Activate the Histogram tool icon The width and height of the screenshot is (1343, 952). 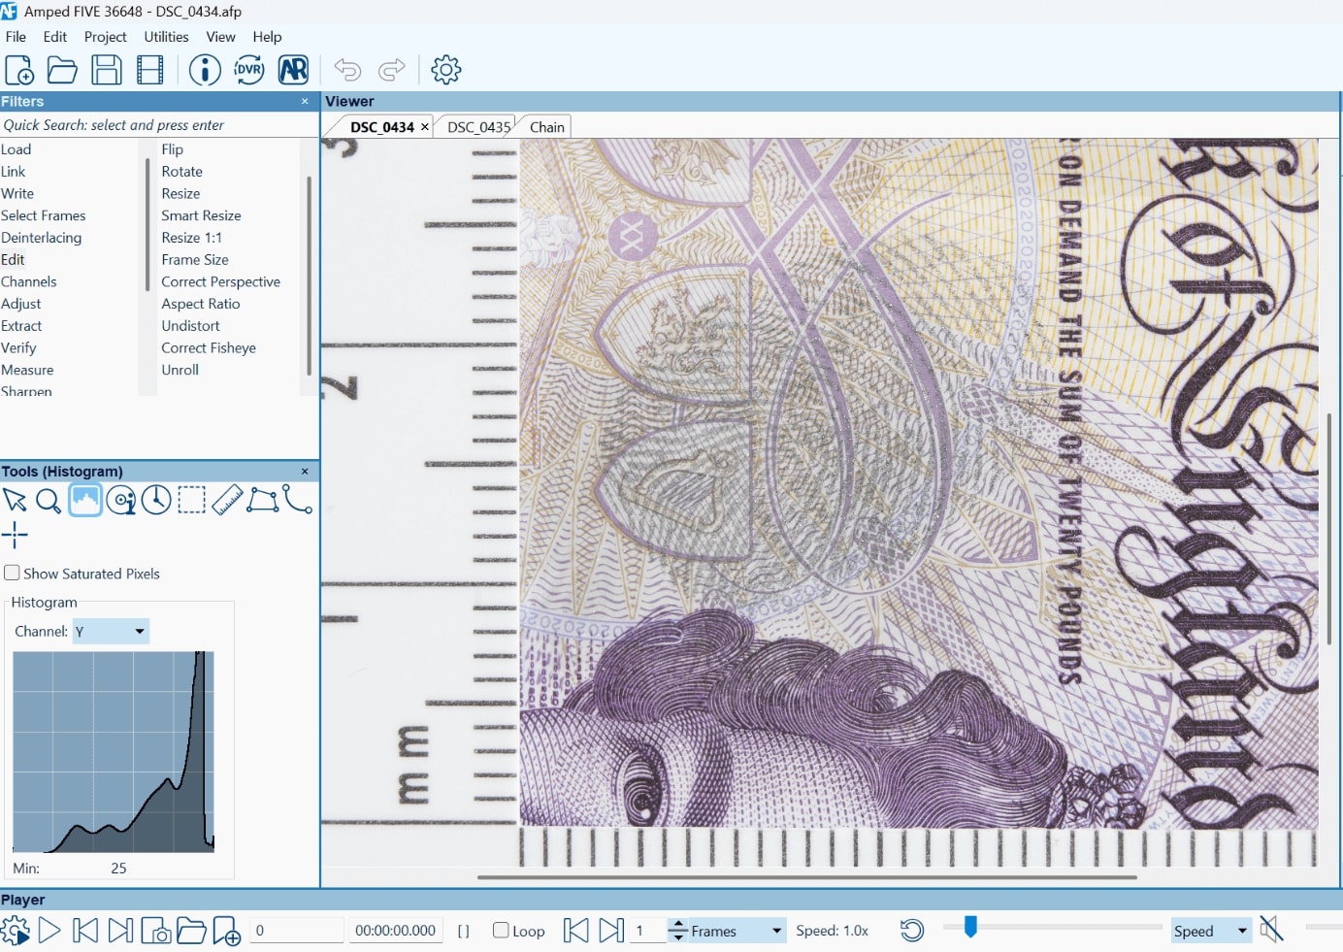coord(85,500)
